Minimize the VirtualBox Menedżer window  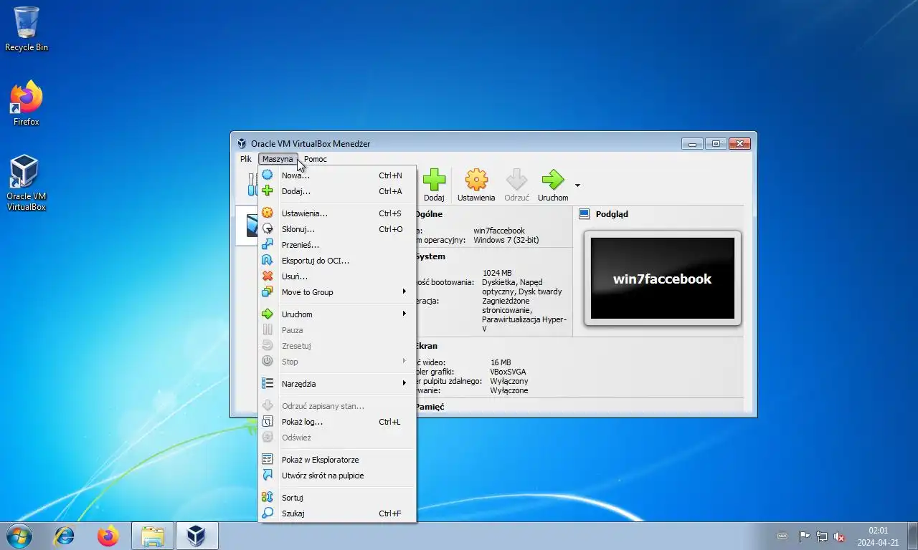(692, 143)
